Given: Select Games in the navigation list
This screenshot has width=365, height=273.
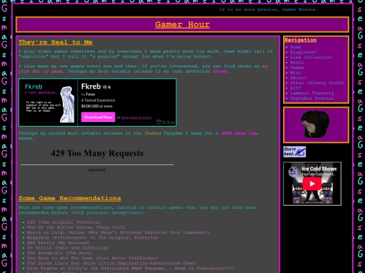Looking at the screenshot, I should (297, 67).
